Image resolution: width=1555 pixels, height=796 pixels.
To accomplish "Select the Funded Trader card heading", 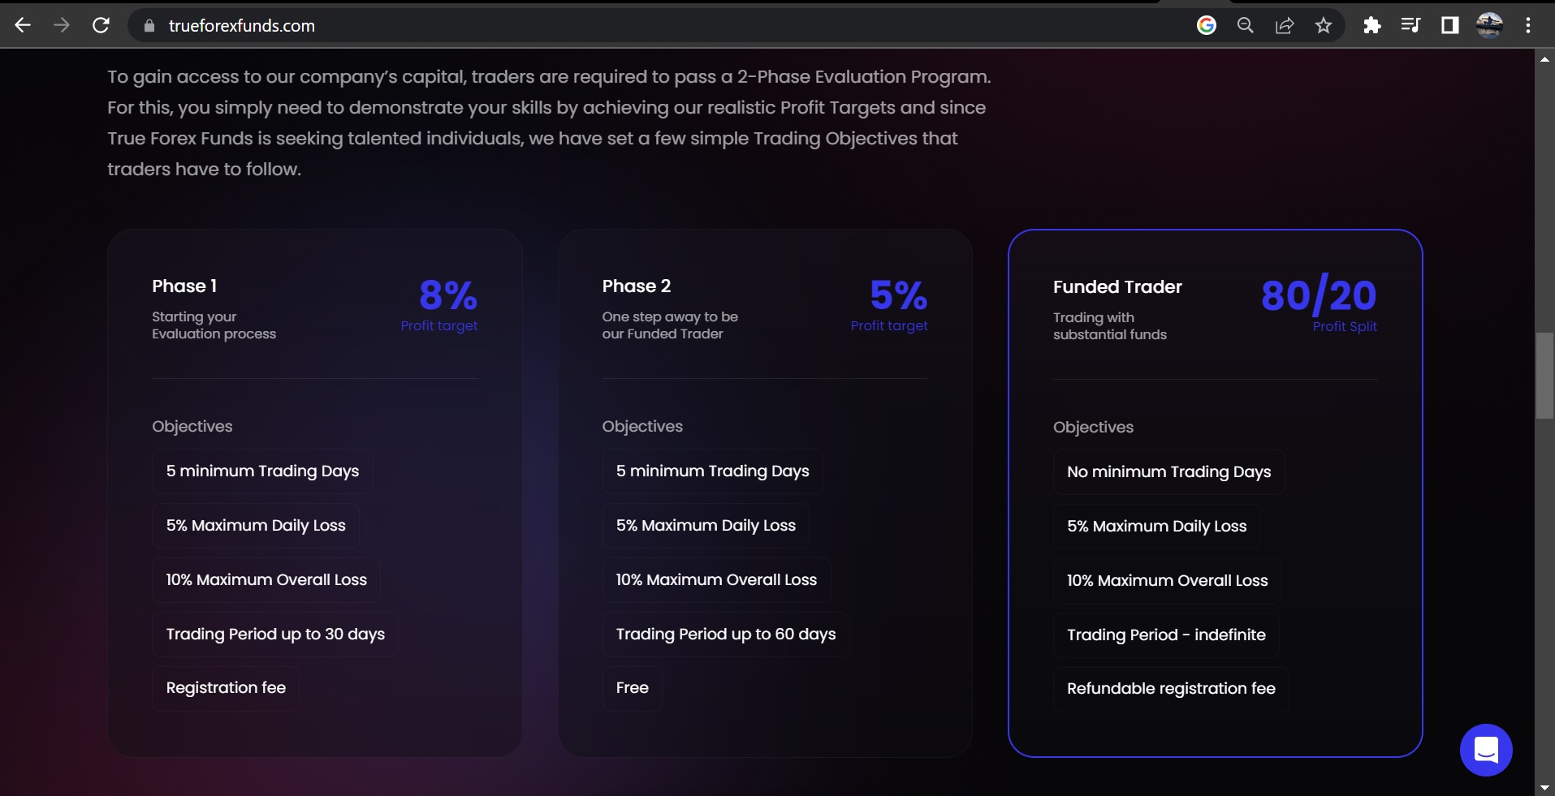I will (1117, 287).
